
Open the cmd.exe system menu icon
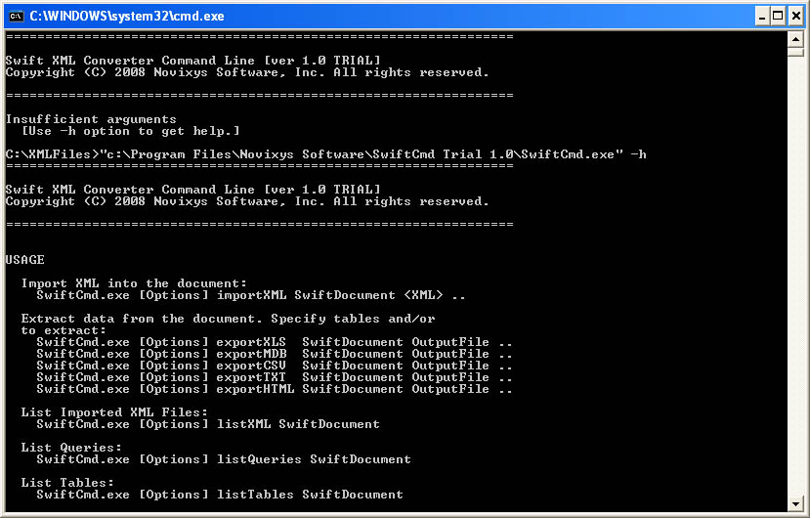tap(17, 16)
